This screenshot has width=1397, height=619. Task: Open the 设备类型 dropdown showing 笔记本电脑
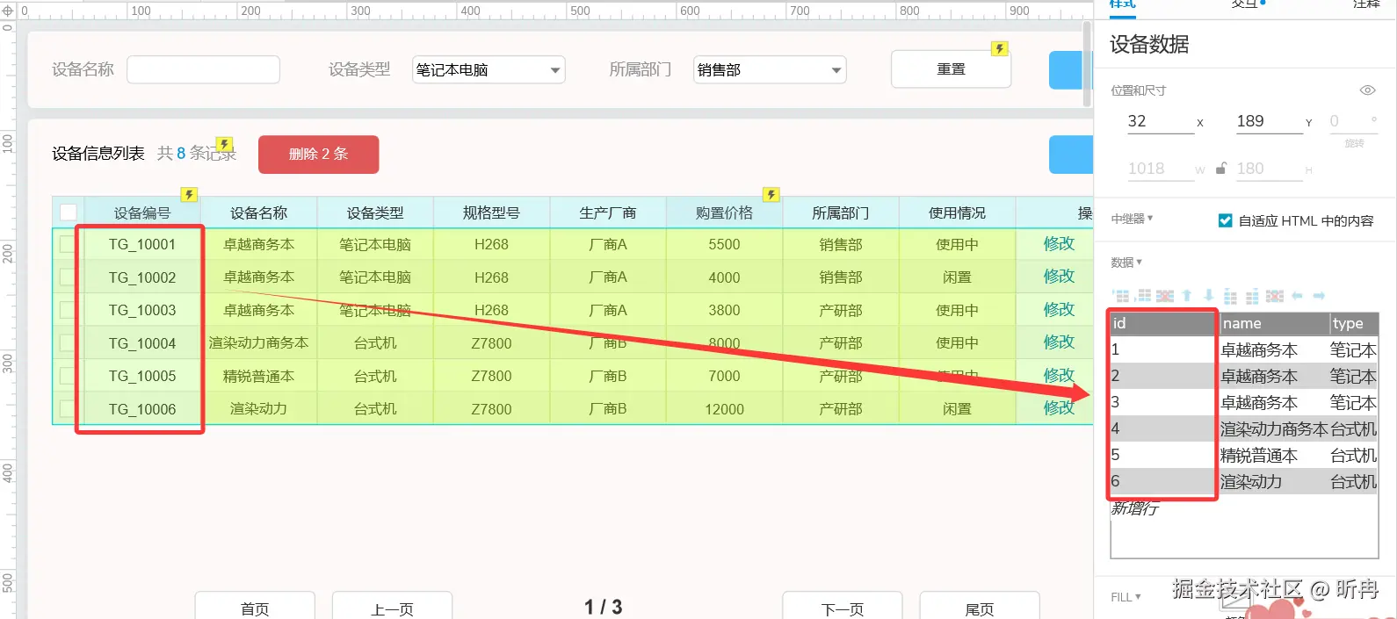(489, 69)
